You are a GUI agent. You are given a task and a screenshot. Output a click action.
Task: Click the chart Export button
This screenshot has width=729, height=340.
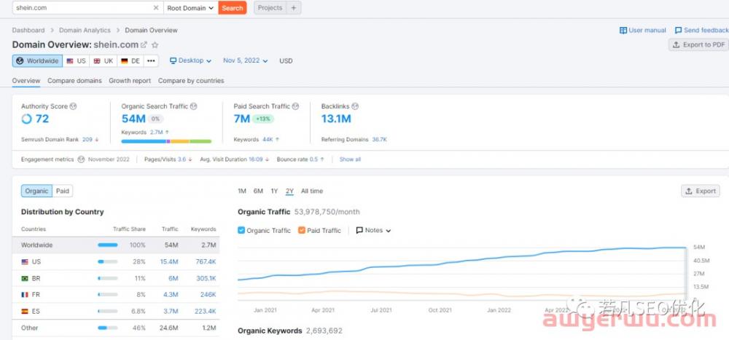[x=700, y=191]
